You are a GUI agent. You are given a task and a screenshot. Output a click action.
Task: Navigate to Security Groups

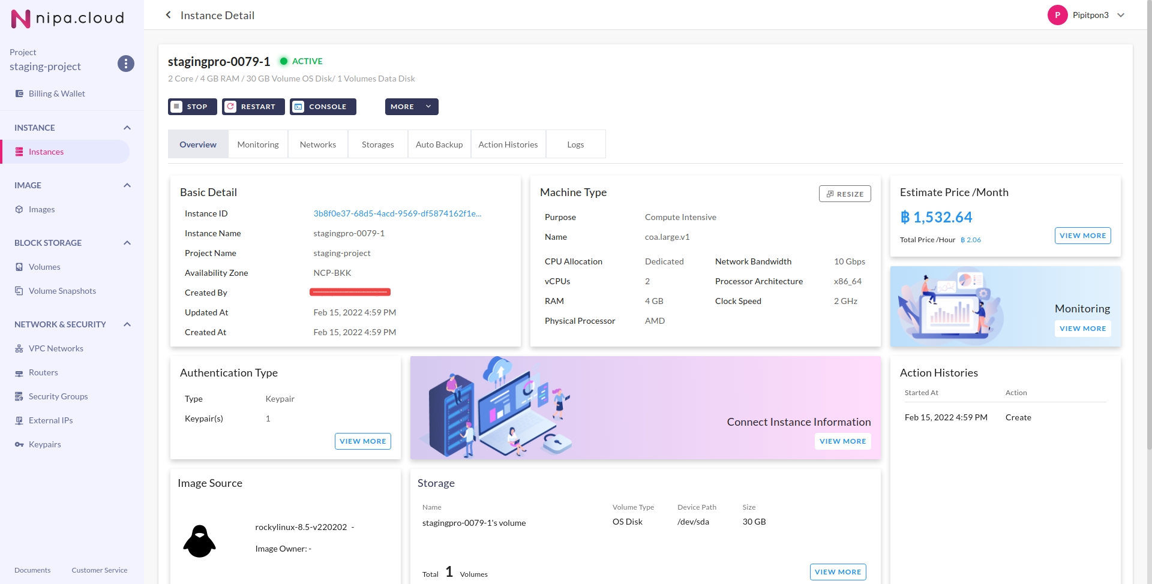click(x=58, y=396)
